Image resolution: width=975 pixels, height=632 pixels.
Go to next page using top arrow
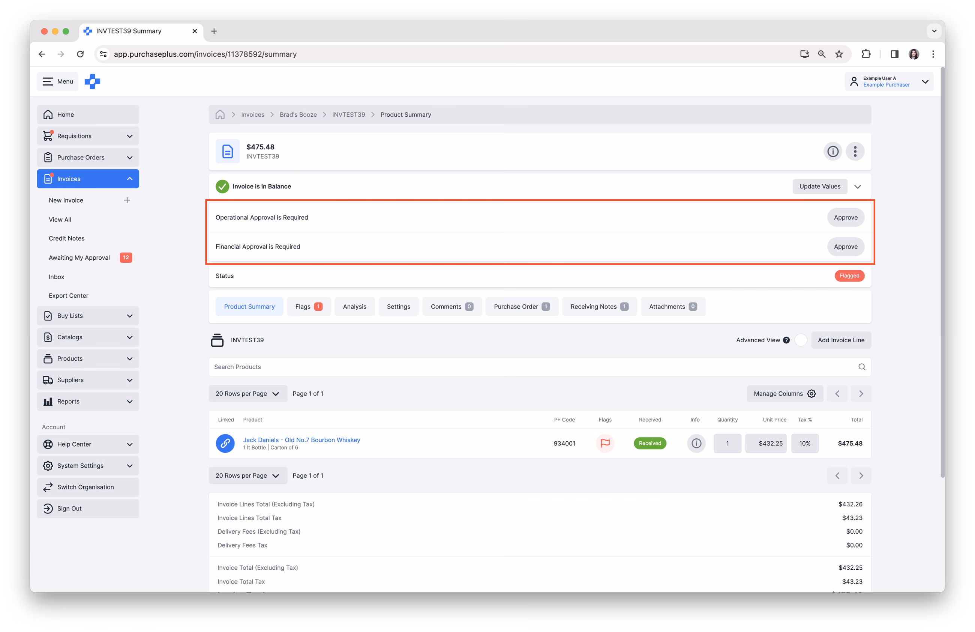(x=861, y=394)
